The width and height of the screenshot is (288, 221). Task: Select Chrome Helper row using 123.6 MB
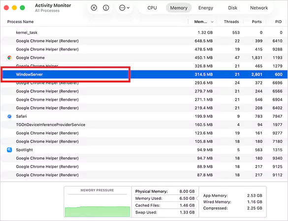coord(144,133)
